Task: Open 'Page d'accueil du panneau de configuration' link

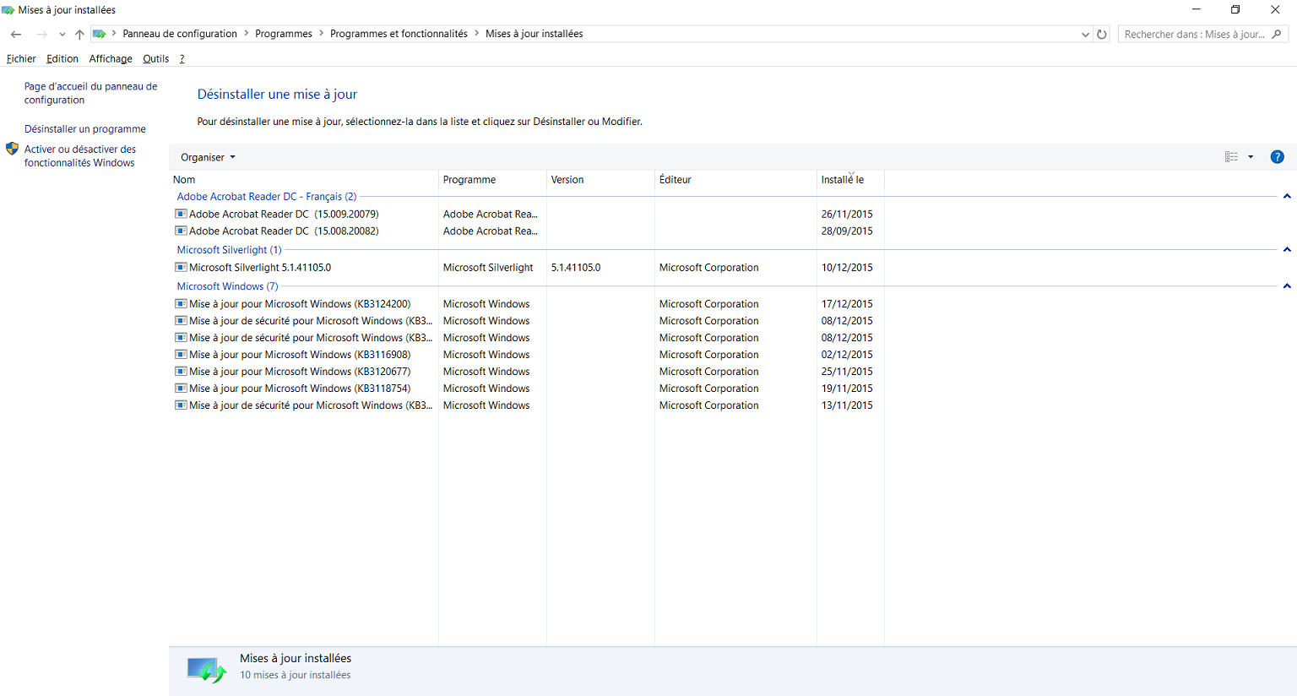Action: [91, 93]
